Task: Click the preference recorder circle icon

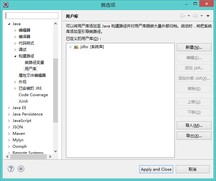Action: click(x=21, y=169)
